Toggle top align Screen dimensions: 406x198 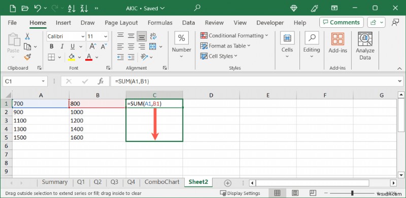pos(120,36)
